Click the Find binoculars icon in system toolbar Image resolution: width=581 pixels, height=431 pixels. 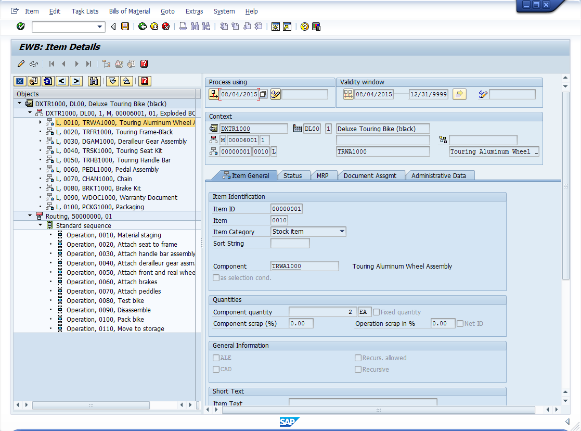pyautogui.click(x=195, y=27)
